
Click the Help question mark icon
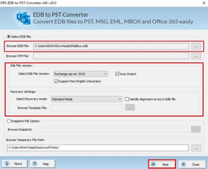(35, 164)
